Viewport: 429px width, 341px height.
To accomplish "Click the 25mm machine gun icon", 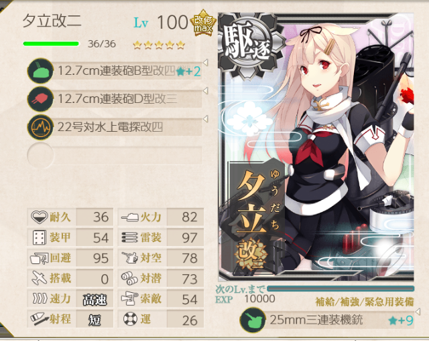I will coord(253,320).
